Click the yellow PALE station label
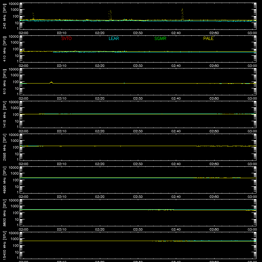 pyautogui.click(x=208, y=38)
